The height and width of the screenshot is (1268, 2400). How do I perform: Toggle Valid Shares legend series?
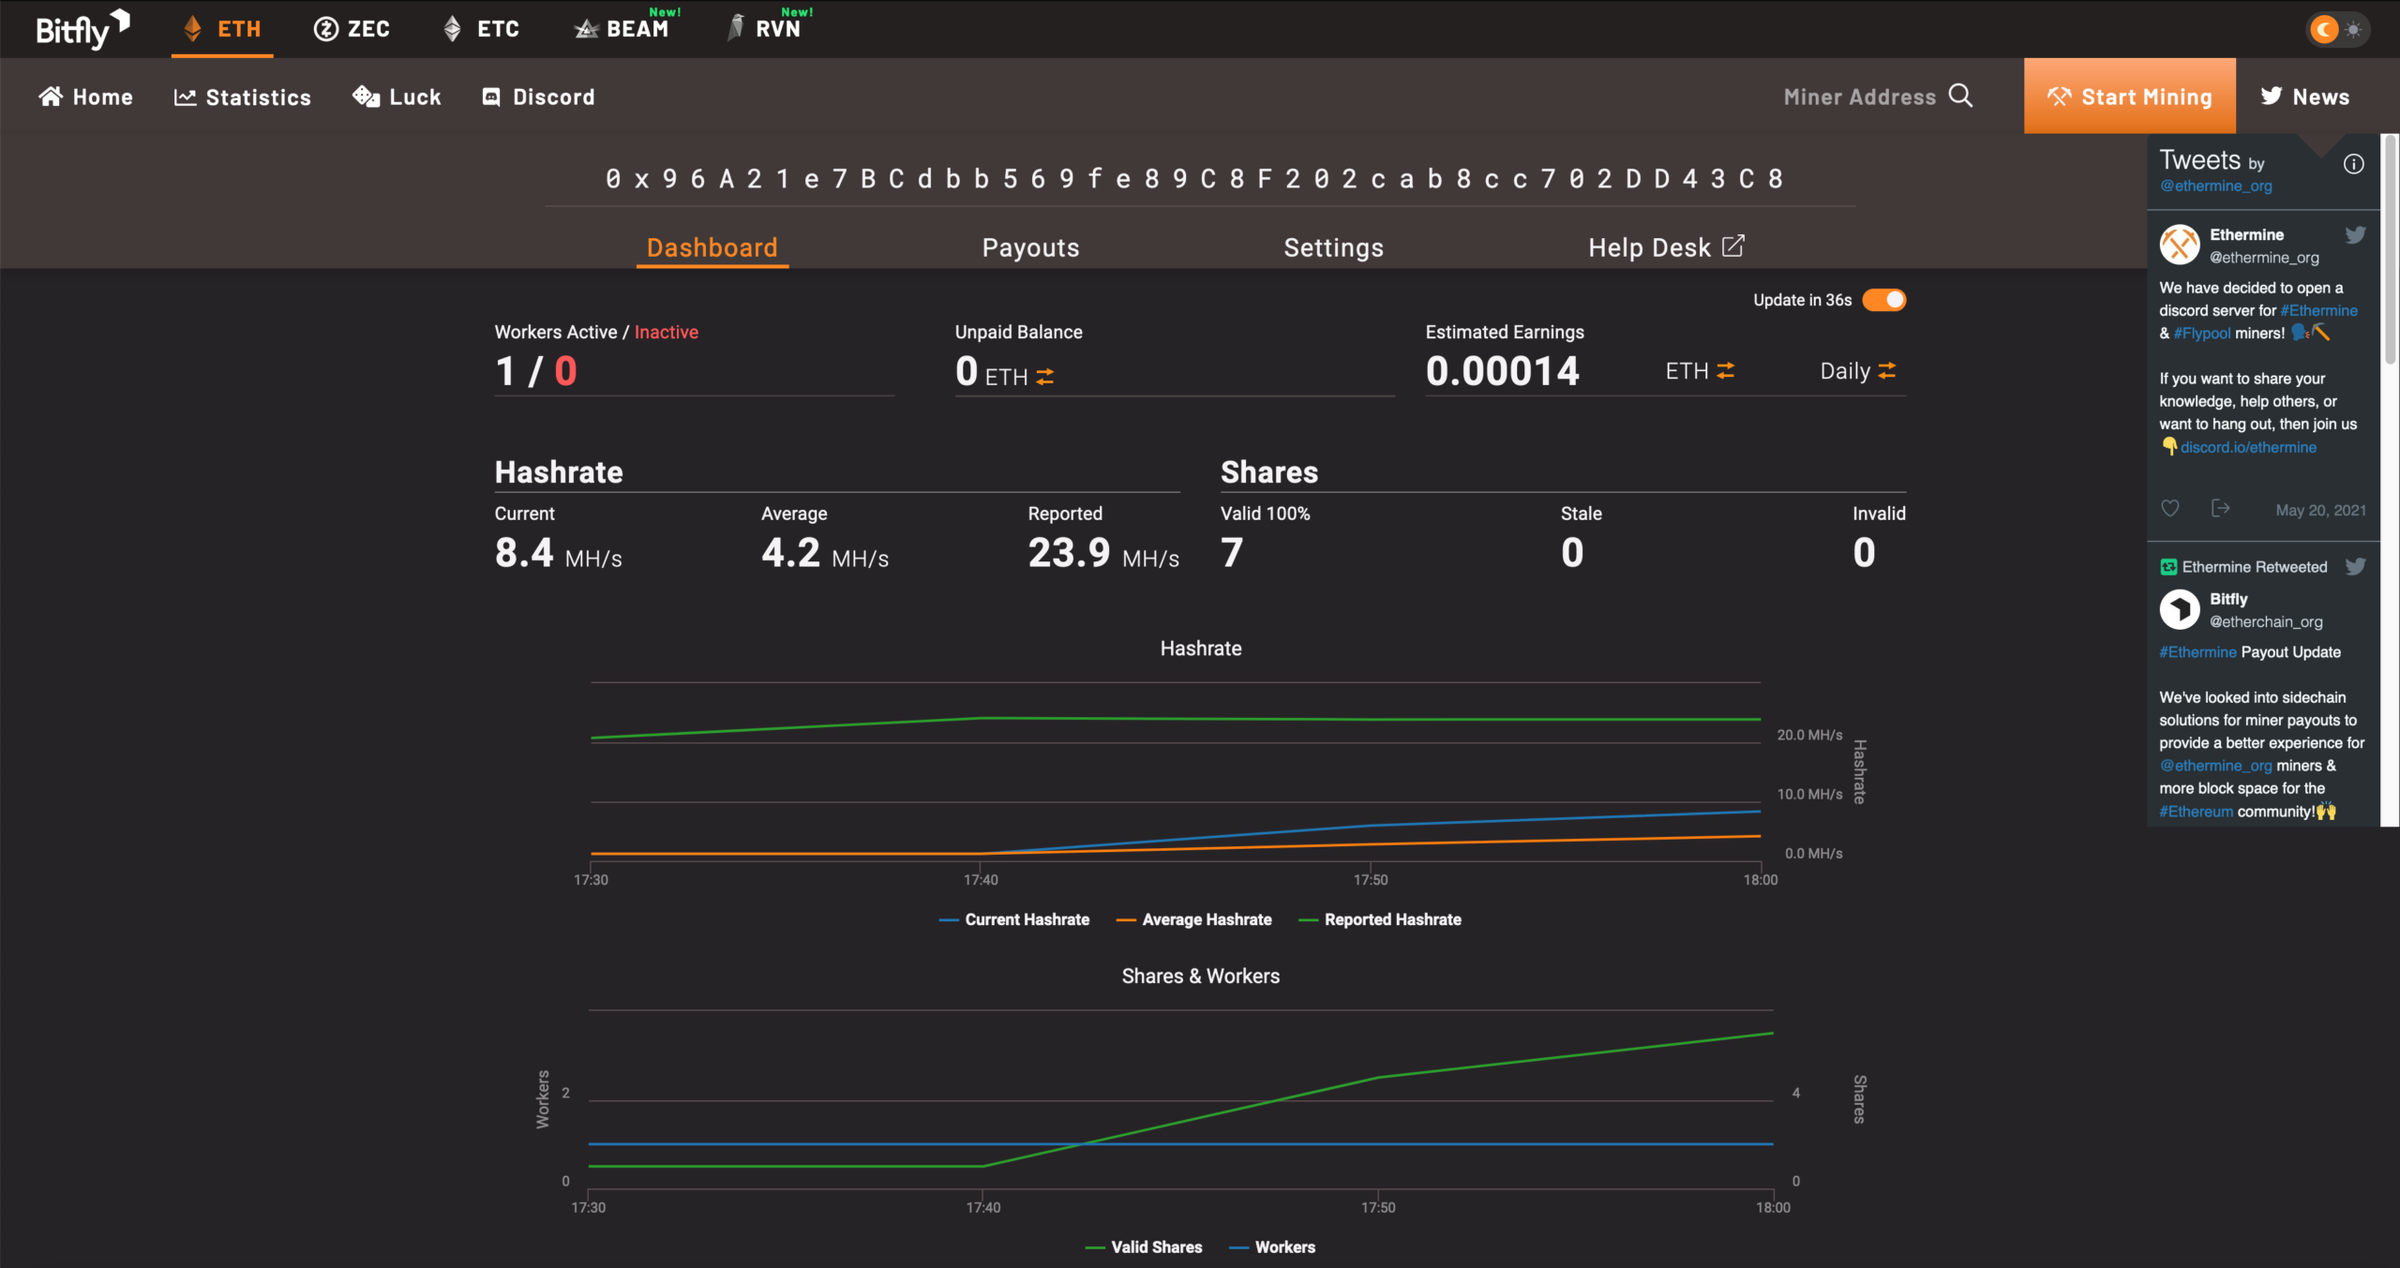click(1144, 1247)
